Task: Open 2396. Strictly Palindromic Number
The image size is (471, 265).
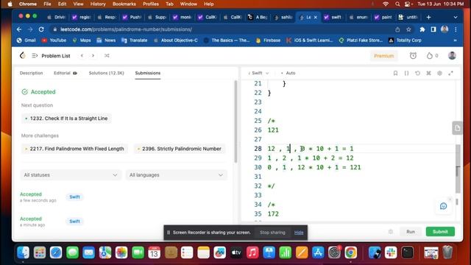Action: pyautogui.click(x=180, y=149)
